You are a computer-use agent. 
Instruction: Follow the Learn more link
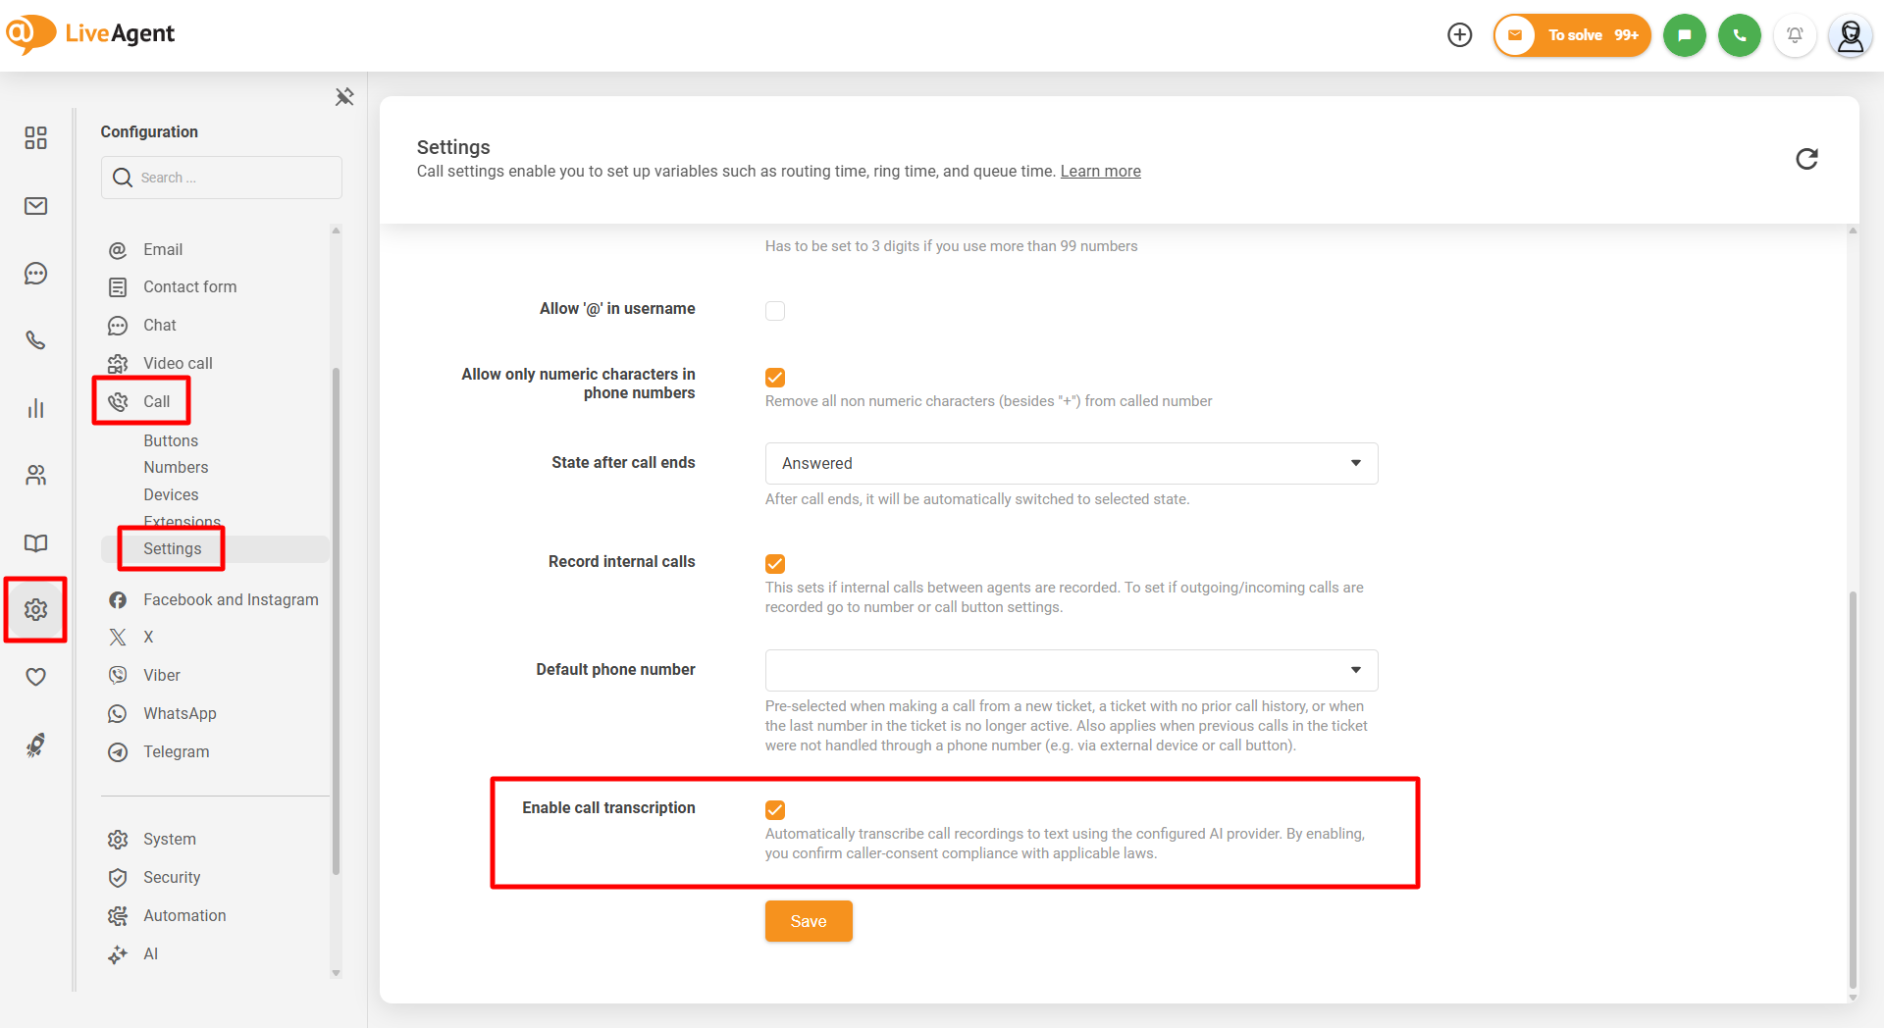[x=1100, y=172]
